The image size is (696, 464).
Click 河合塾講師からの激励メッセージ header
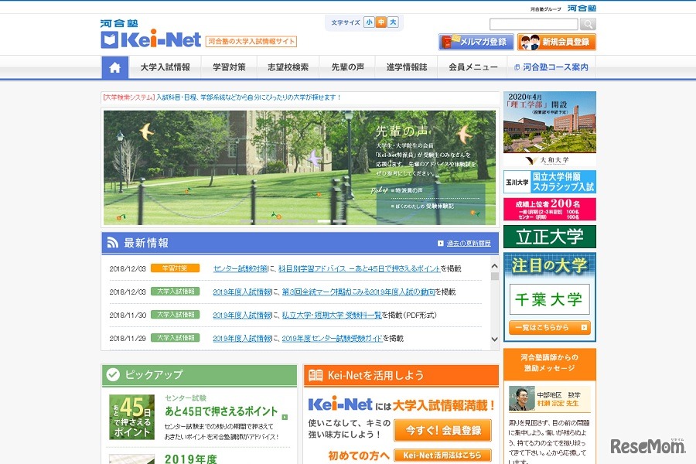coord(550,363)
